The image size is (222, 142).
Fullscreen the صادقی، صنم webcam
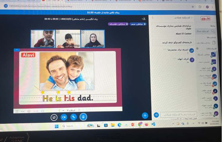(x=82, y=32)
